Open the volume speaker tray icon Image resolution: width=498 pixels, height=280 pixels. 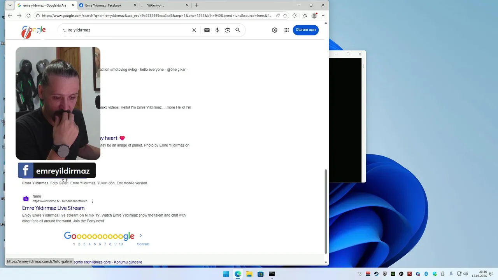[x=466, y=274]
